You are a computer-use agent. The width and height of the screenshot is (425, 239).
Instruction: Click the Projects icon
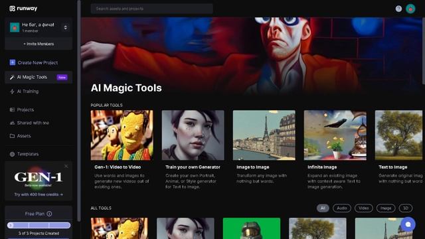12,110
